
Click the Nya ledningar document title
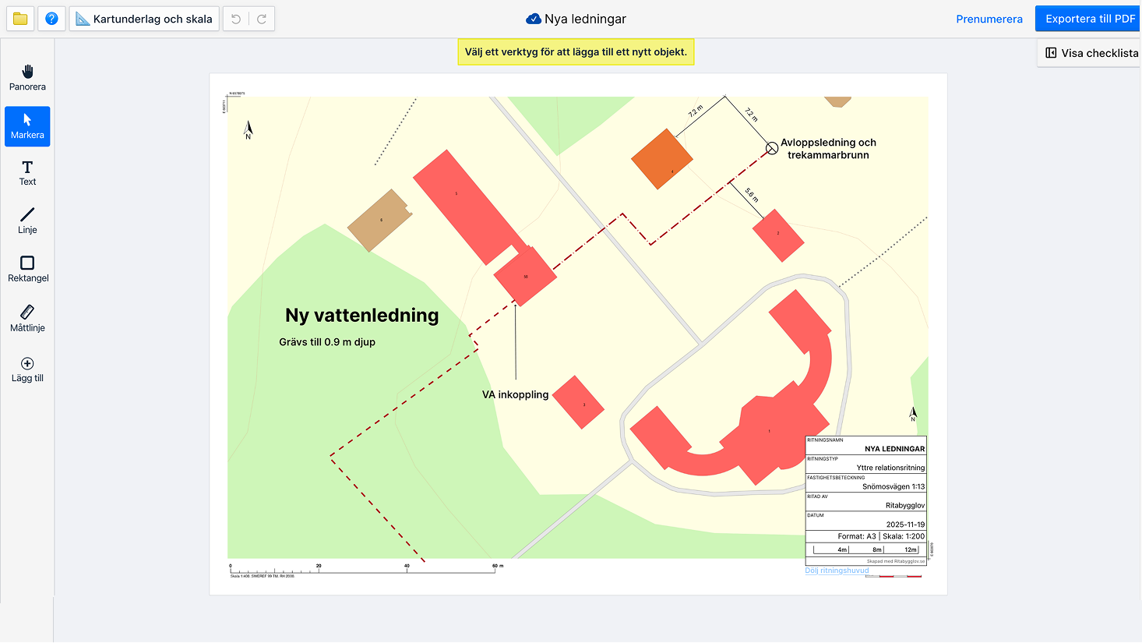coord(584,19)
